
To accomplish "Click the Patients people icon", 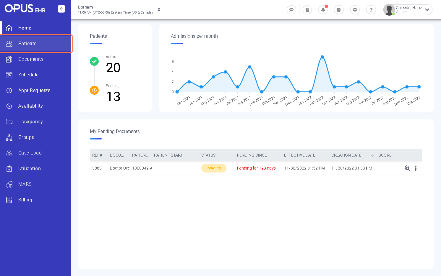I will [x=9, y=43].
